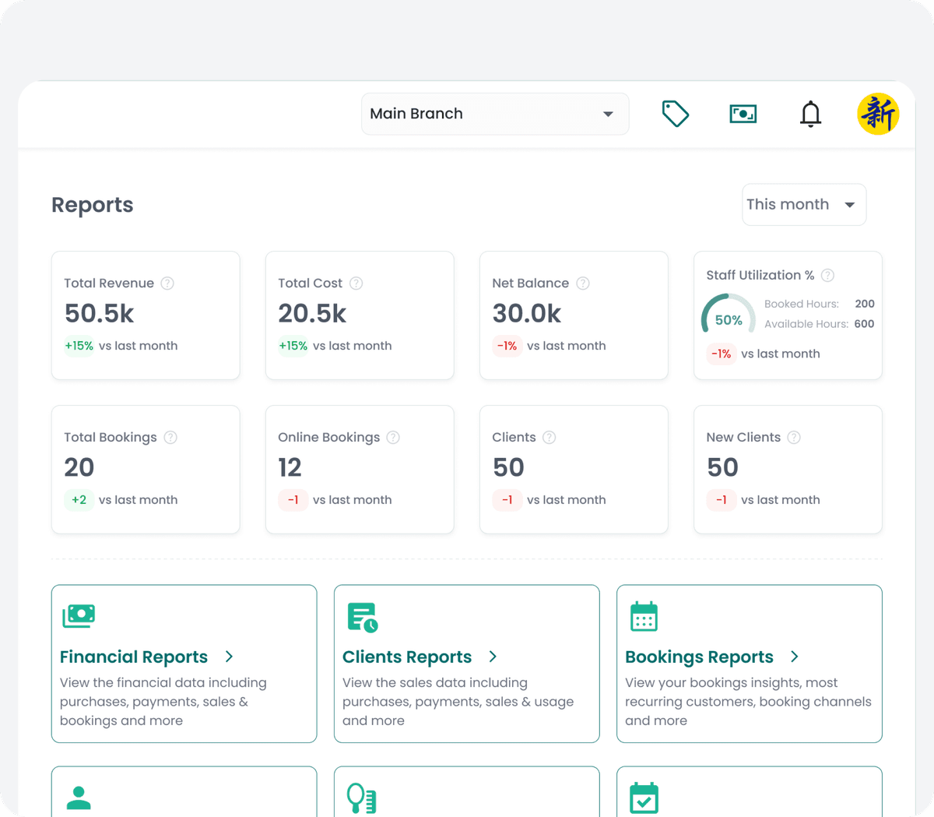
Task: Click the Total Revenue help question icon
Action: 167,283
